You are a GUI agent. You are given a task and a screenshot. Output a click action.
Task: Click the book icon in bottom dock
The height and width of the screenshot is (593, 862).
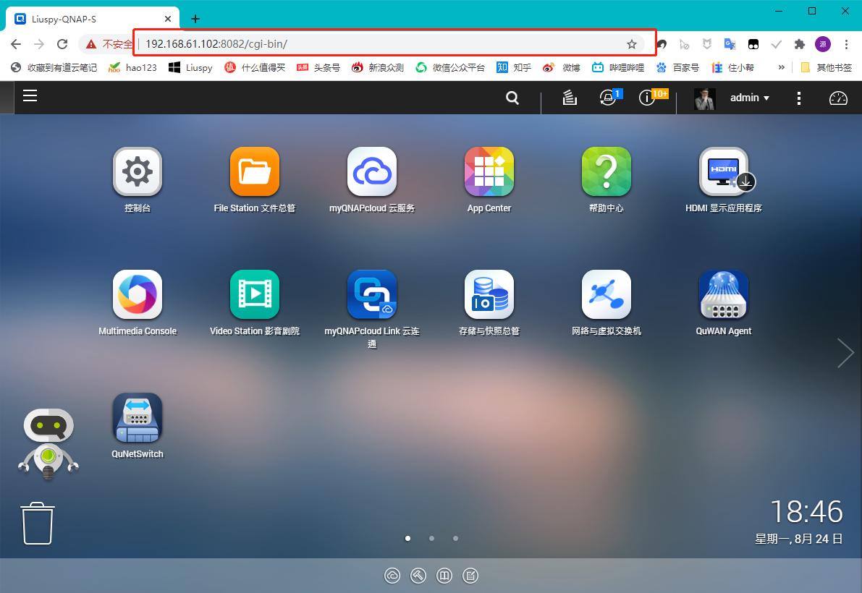click(x=444, y=576)
